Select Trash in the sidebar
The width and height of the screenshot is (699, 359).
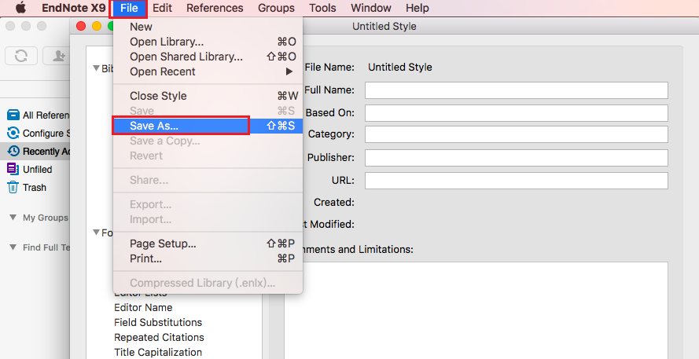coord(35,188)
